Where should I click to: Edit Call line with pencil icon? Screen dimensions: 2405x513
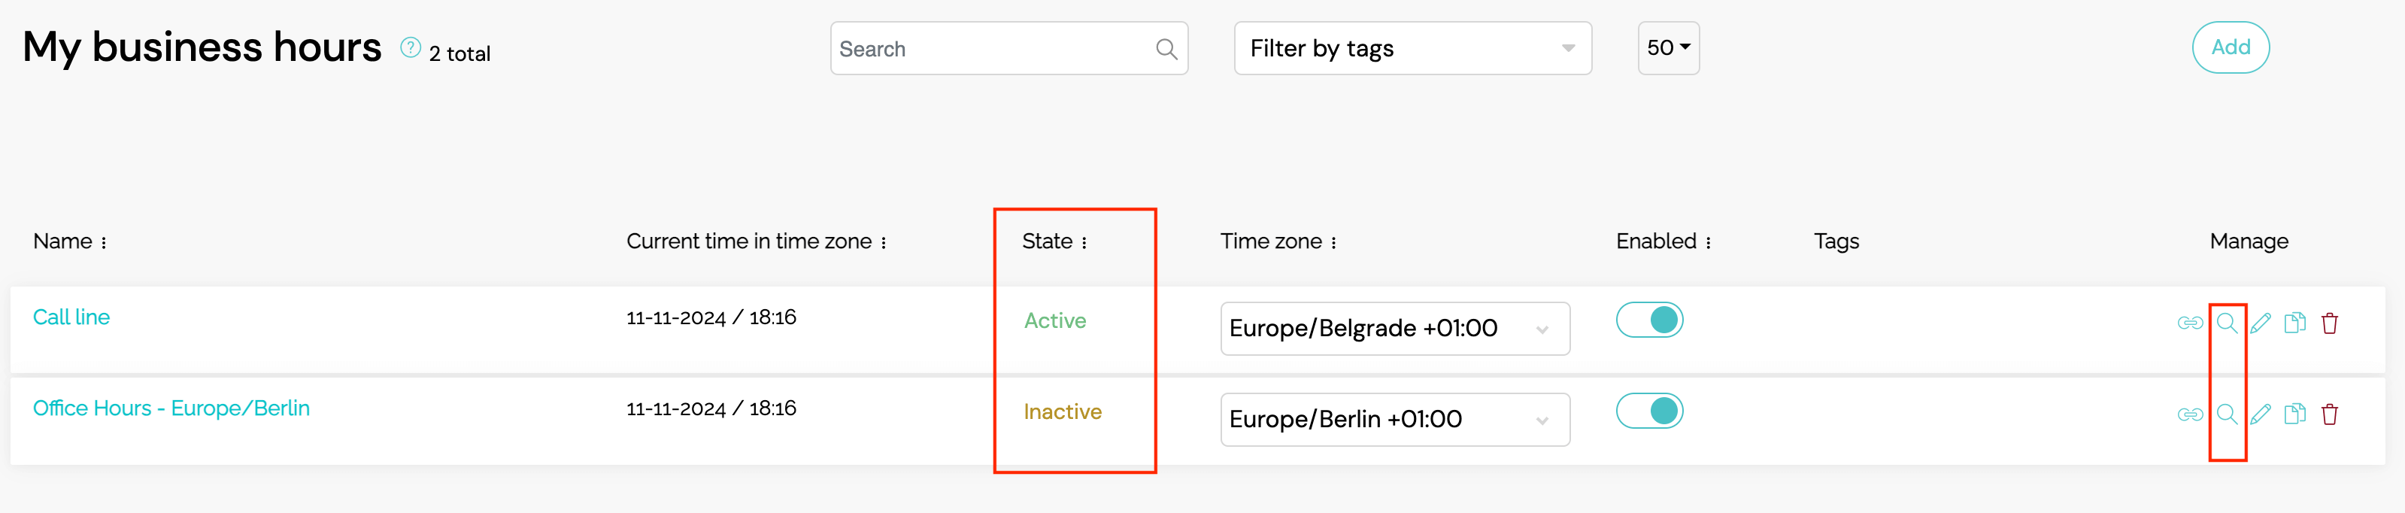click(x=2261, y=323)
